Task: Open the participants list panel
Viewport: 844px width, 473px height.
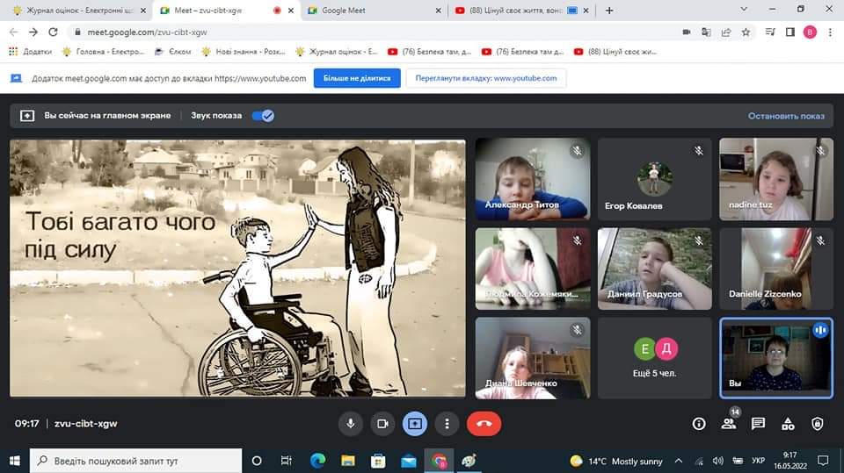Action: point(729,424)
